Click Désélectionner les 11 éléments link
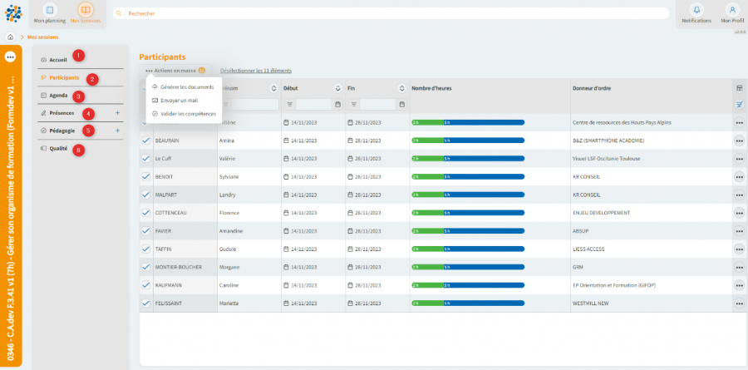The height and width of the screenshot is (370, 748). click(256, 71)
